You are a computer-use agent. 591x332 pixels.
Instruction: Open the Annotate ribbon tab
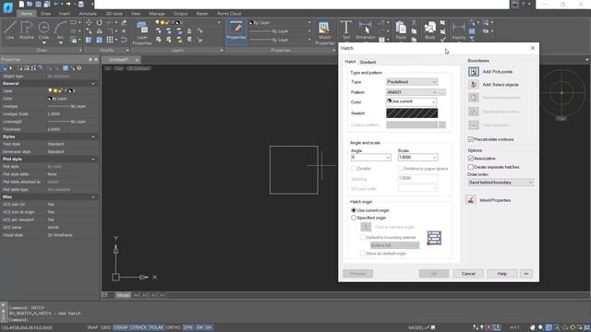[x=88, y=14]
